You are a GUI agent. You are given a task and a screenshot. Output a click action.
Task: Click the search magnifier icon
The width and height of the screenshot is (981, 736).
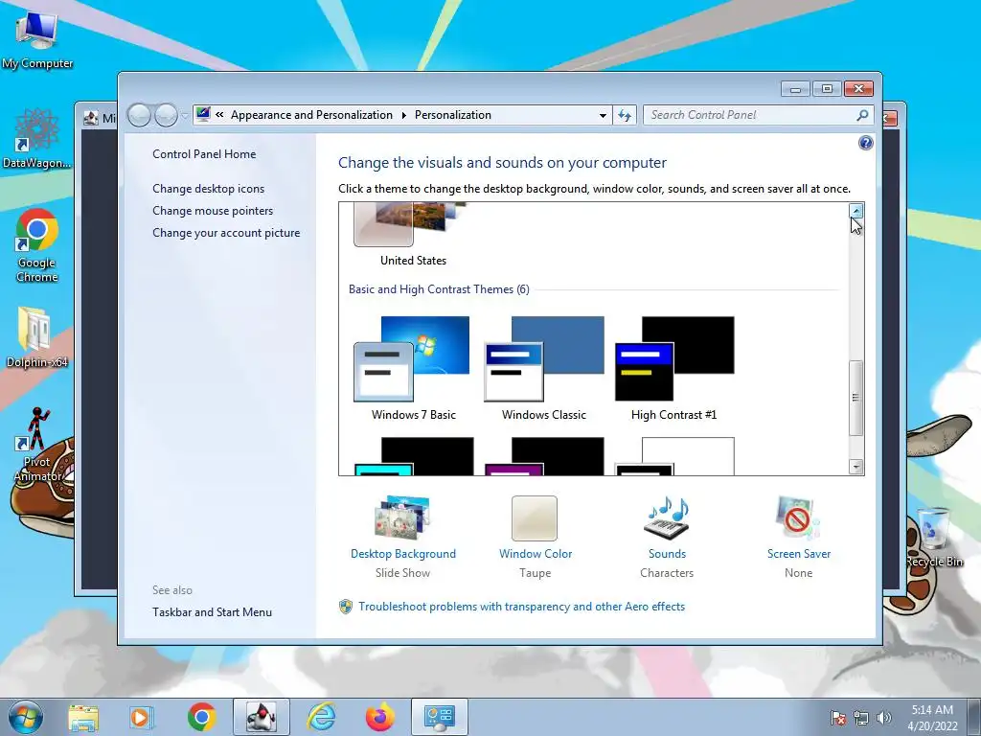click(862, 115)
